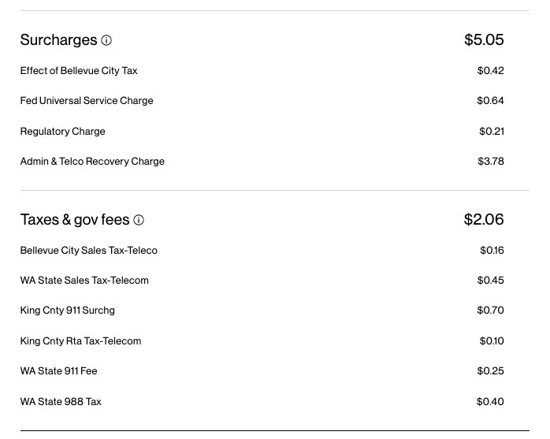Click the $5.05 surcharges total
The width and height of the screenshot is (550, 439).
point(484,40)
